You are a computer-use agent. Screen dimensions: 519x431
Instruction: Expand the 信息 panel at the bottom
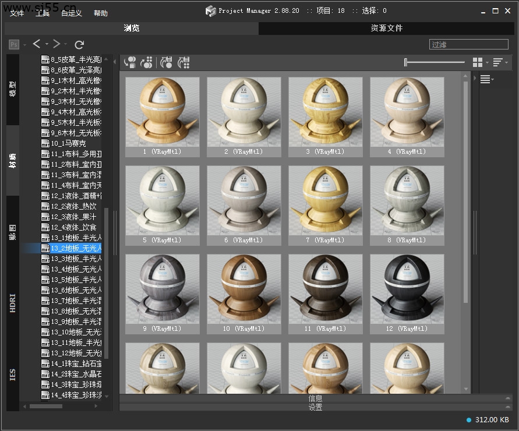[315, 398]
